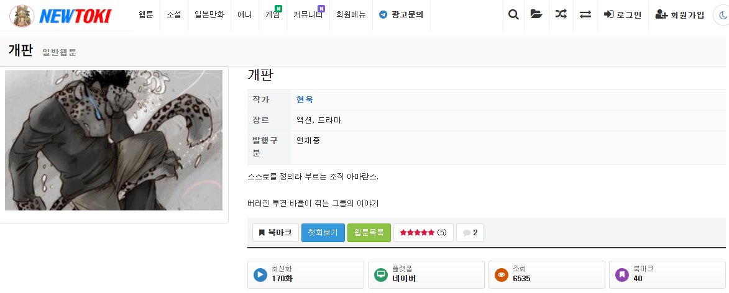Image resolution: width=729 pixels, height=293 pixels.
Task: Click the 회원가입 sign-up button
Action: pos(680,15)
